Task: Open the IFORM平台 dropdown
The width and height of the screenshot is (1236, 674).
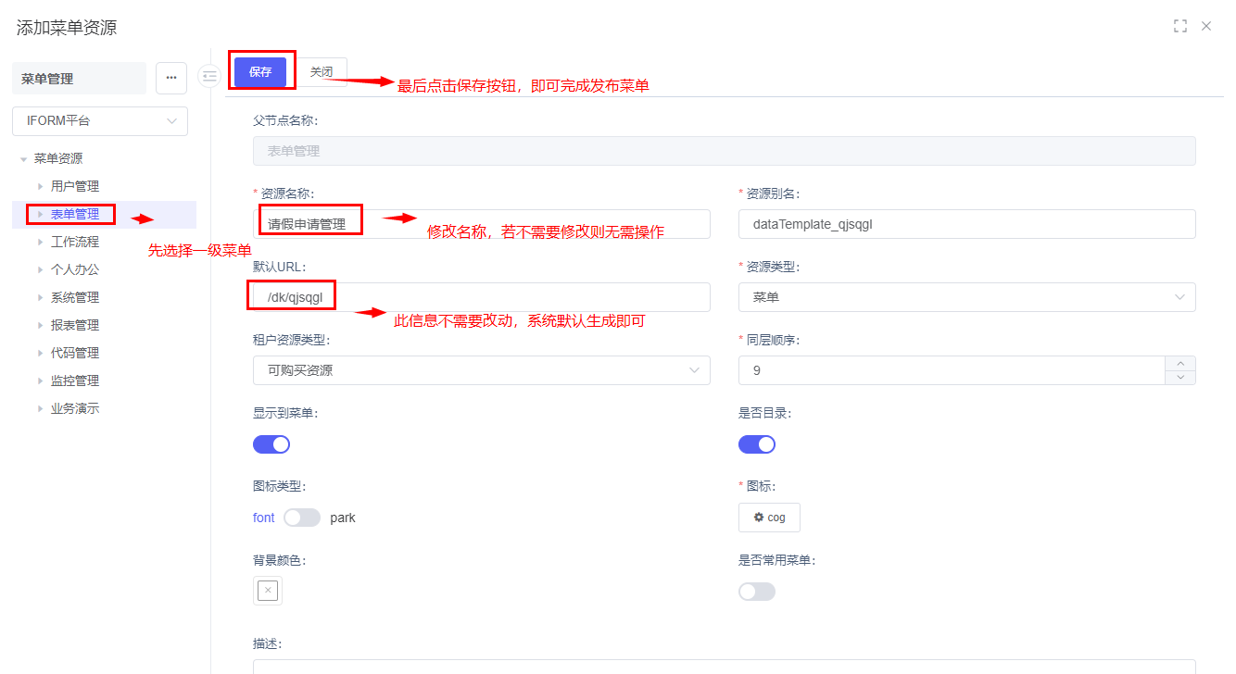Action: tap(100, 121)
